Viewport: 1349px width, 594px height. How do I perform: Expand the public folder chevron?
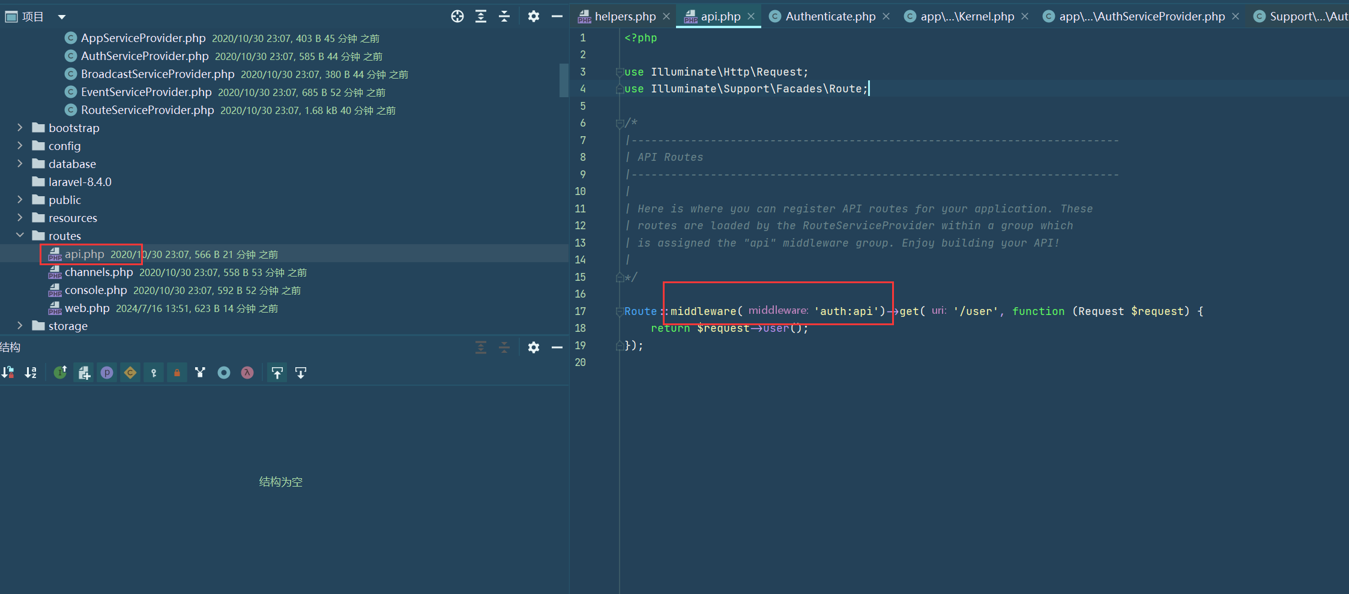pyautogui.click(x=20, y=200)
